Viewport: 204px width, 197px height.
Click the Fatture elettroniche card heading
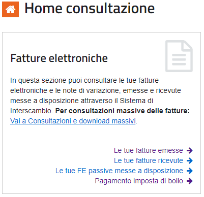59,58
